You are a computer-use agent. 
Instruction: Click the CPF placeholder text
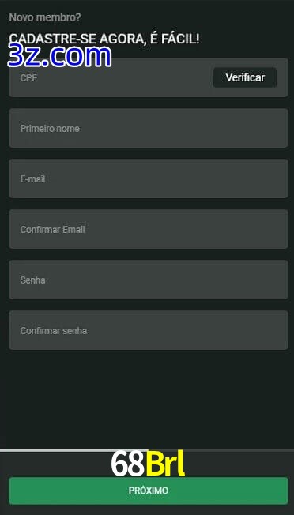click(28, 78)
